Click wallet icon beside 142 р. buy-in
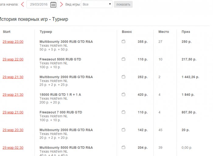213x156 pixels. [x=124, y=130]
